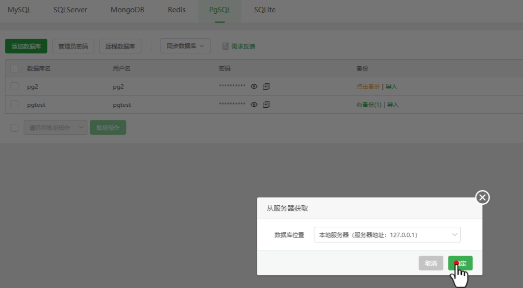Screen dimensions: 523x288
Task: Click the pgtest username cell
Action: point(122,105)
